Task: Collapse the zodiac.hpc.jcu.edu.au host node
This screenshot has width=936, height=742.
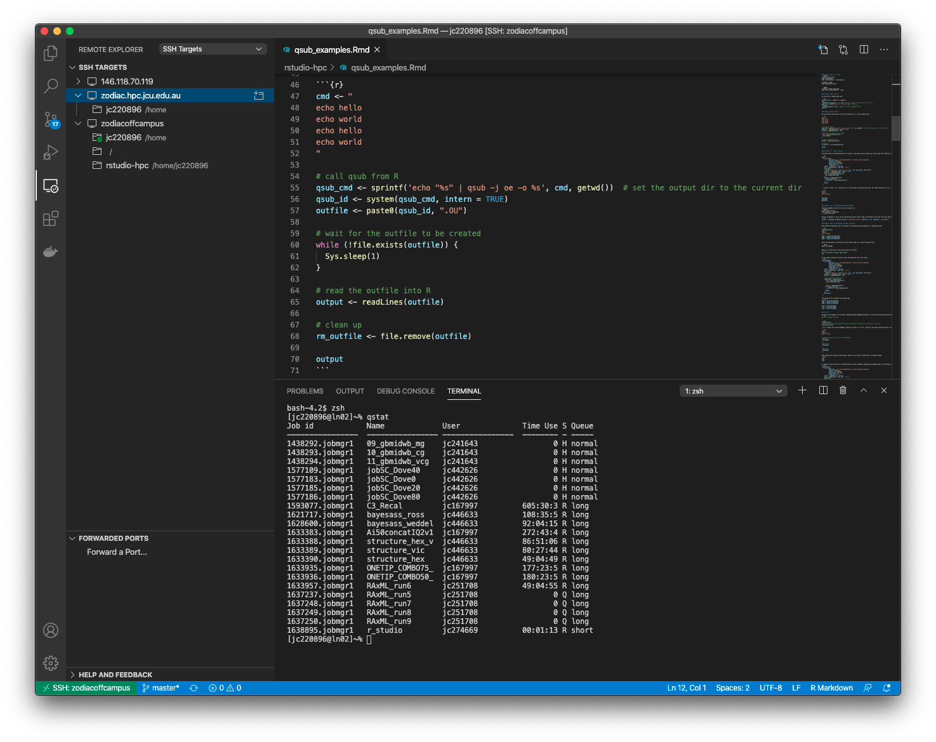Action: [x=78, y=96]
